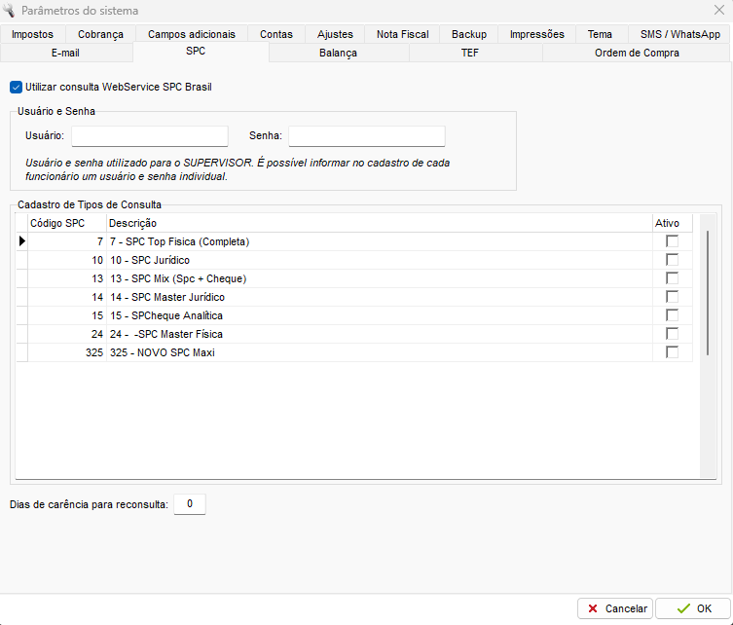Click the Código SPC cell with value 24
733x625 pixels.
[x=67, y=334]
